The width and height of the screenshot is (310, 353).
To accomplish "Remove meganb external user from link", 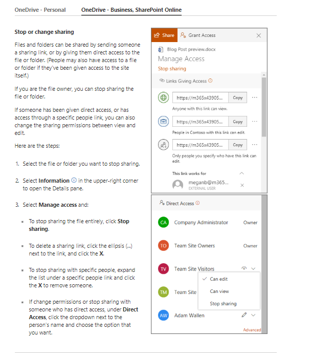I will coord(242,185).
